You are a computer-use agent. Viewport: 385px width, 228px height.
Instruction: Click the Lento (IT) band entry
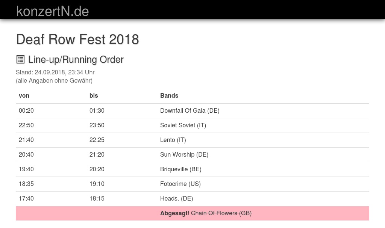point(173,140)
